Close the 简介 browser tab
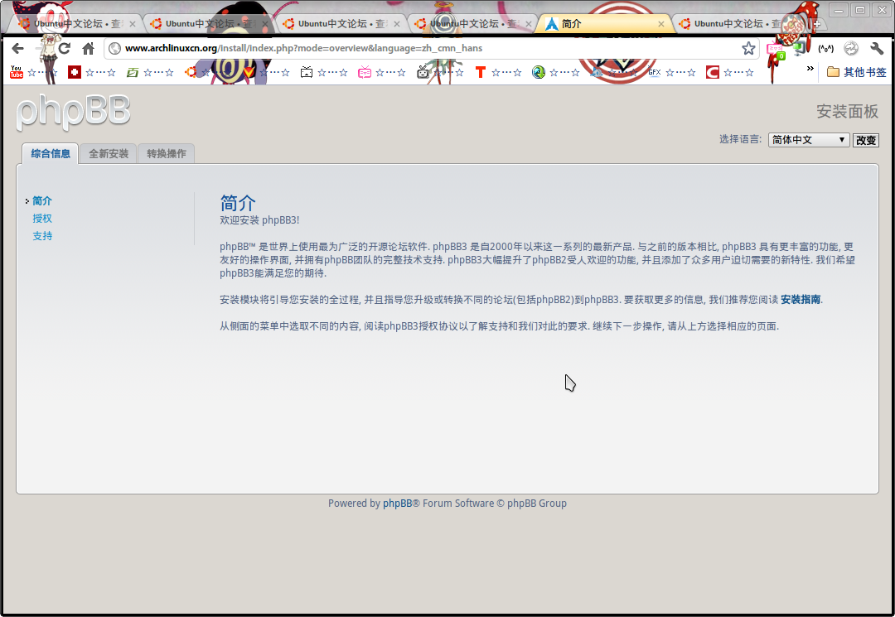The image size is (895, 617). pos(661,24)
